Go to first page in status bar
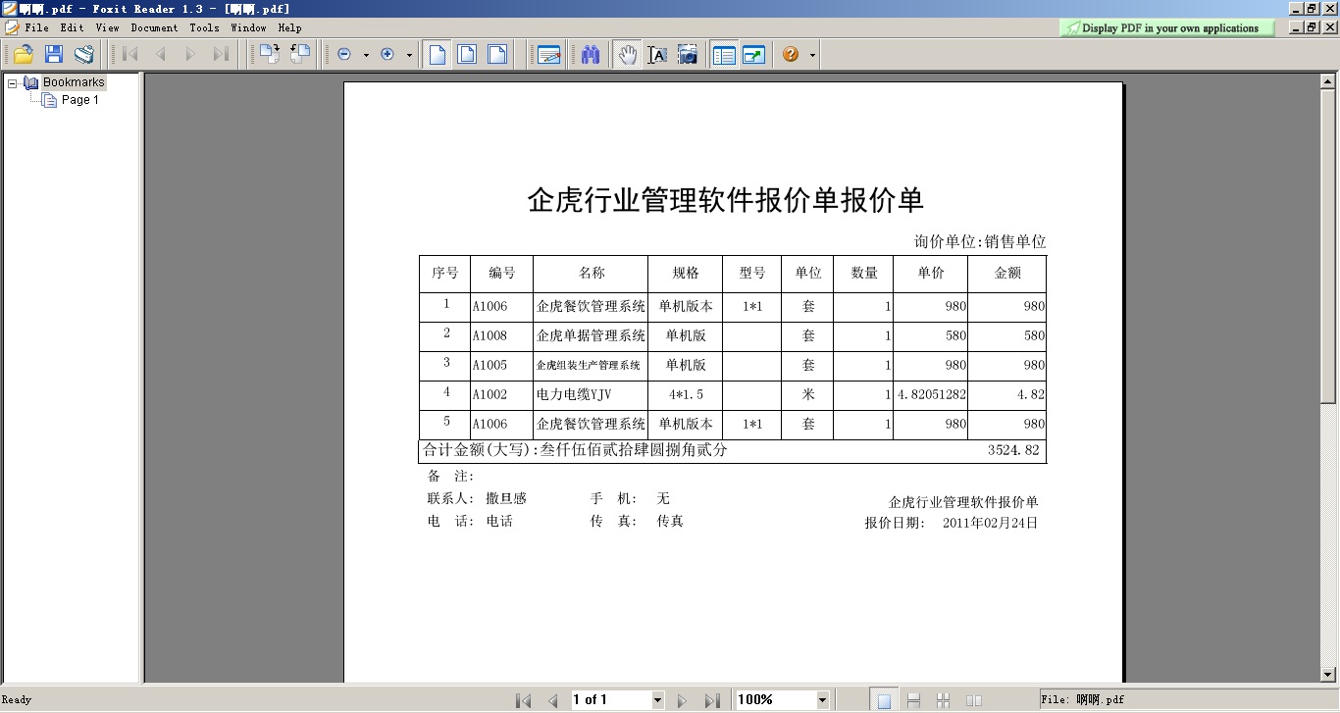The width and height of the screenshot is (1340, 713). coord(524,700)
